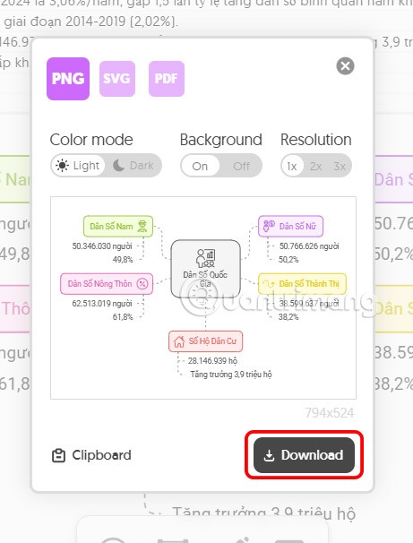
Task: Click the house icon in Số Hộ Dân Cư
Action: tap(179, 341)
